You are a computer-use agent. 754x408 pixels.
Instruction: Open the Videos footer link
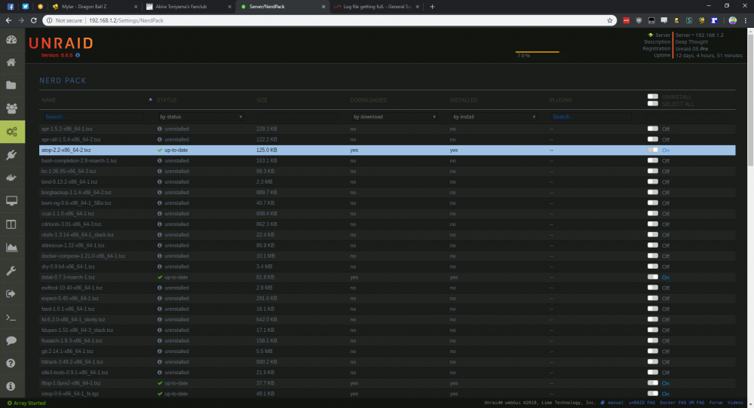[x=735, y=403]
